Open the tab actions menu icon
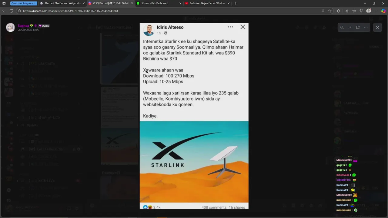The height and width of the screenshot is (218, 388). coord(4,3)
